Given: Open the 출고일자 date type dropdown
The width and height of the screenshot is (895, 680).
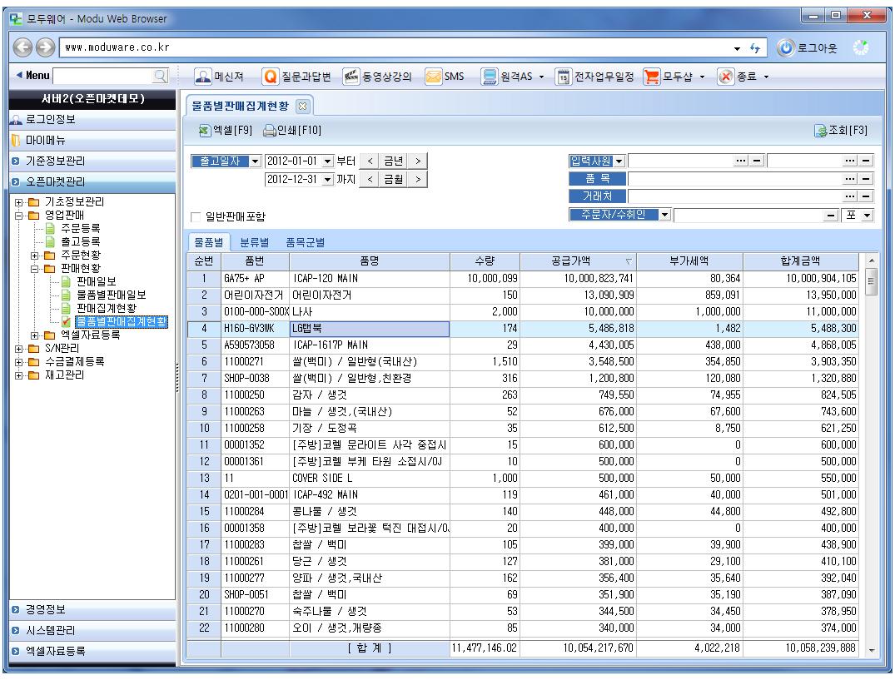Looking at the screenshot, I should (255, 160).
